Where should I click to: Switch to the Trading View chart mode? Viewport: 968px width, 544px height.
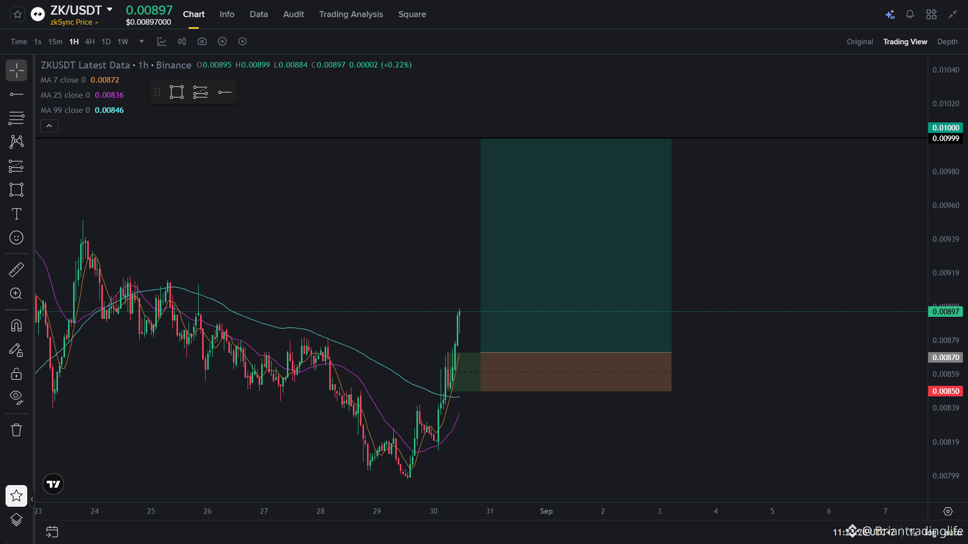[905, 42]
